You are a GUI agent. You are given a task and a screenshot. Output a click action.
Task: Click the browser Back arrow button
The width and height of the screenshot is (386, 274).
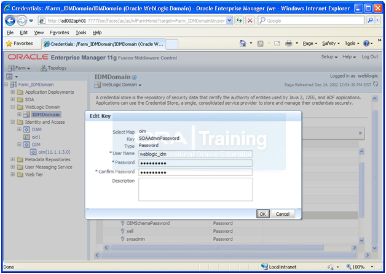pos(10,21)
